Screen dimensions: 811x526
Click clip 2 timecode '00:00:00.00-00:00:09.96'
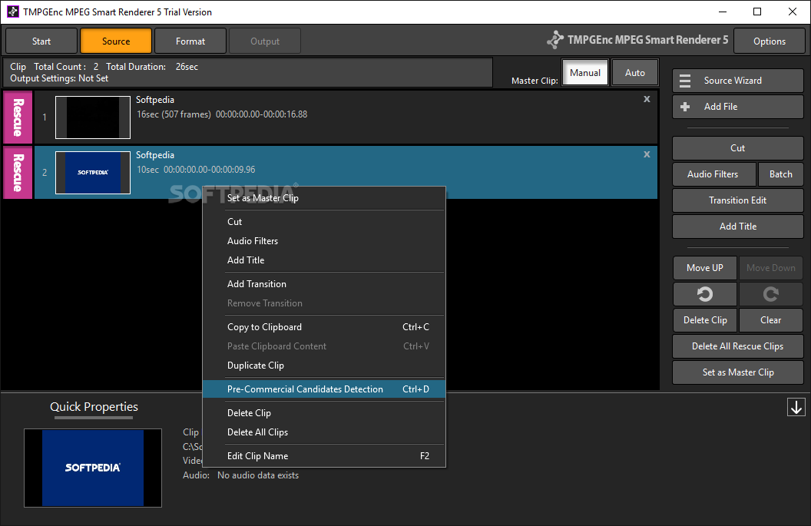pos(210,170)
